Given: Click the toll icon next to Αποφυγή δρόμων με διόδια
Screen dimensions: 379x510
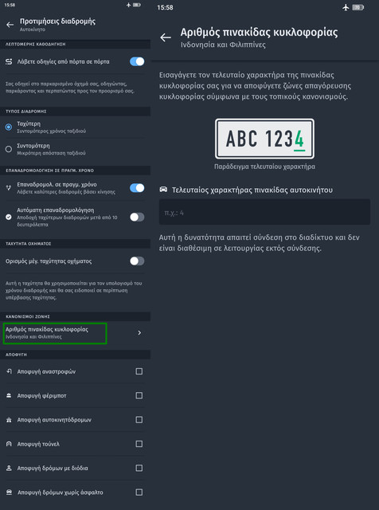Looking at the screenshot, I should click(x=9, y=468).
